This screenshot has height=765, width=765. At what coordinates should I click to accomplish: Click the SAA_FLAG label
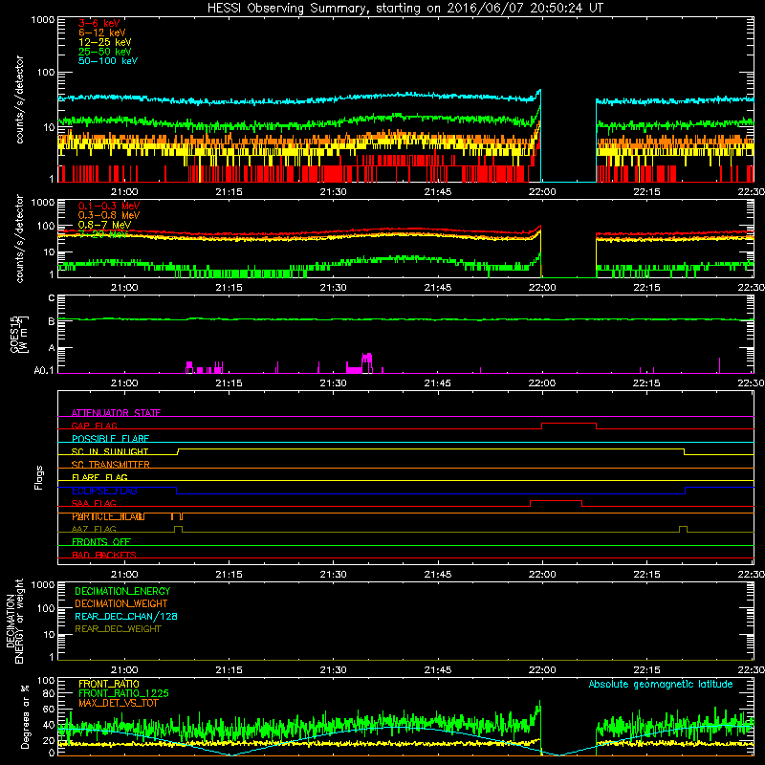click(94, 503)
